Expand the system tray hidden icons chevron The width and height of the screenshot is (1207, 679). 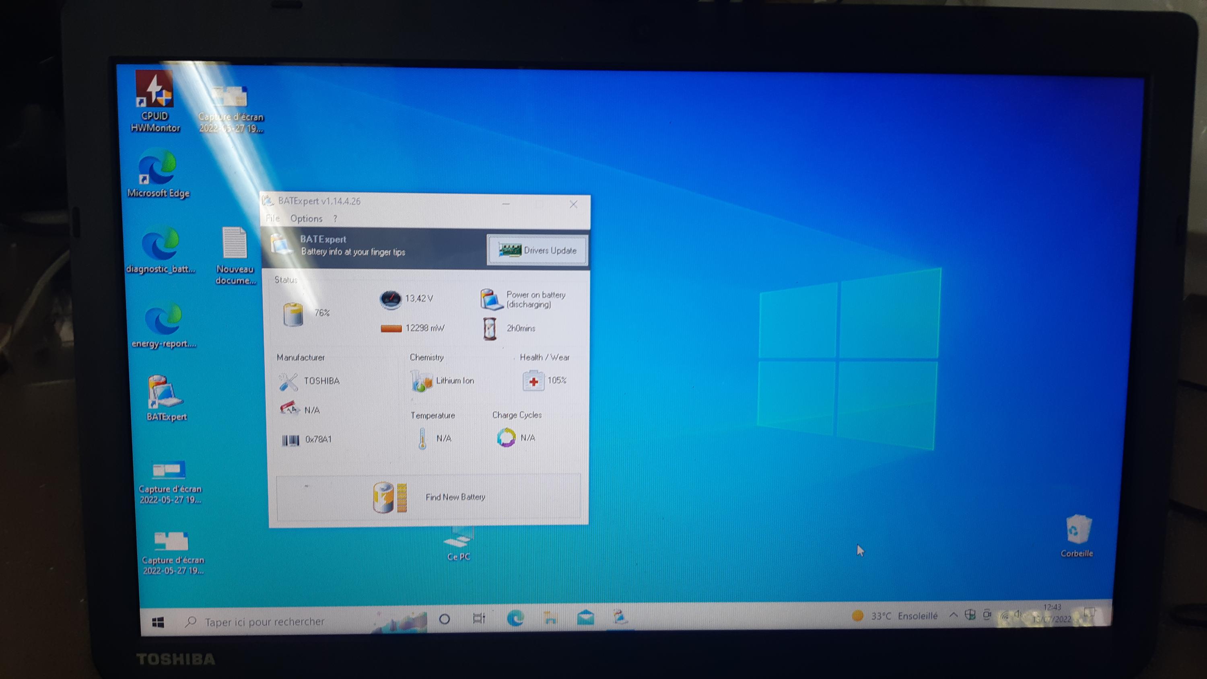tap(953, 615)
